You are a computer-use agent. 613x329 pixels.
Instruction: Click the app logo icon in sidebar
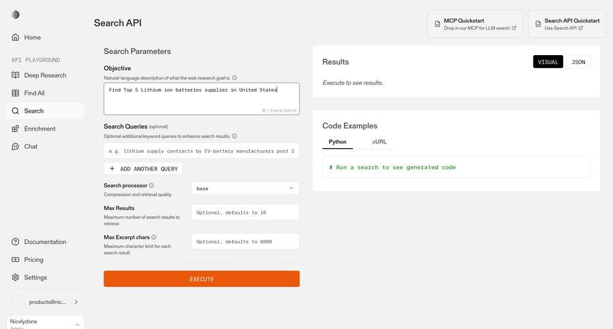coord(16,15)
